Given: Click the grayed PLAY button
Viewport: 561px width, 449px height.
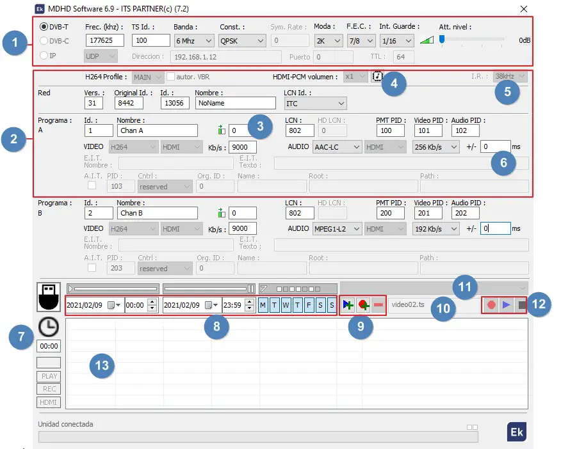Looking at the screenshot, I should pos(48,376).
